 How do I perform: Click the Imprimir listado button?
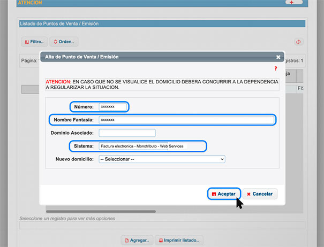tap(179, 240)
